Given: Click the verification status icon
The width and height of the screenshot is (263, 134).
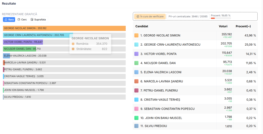Looking at the screenshot, I should [138, 16].
